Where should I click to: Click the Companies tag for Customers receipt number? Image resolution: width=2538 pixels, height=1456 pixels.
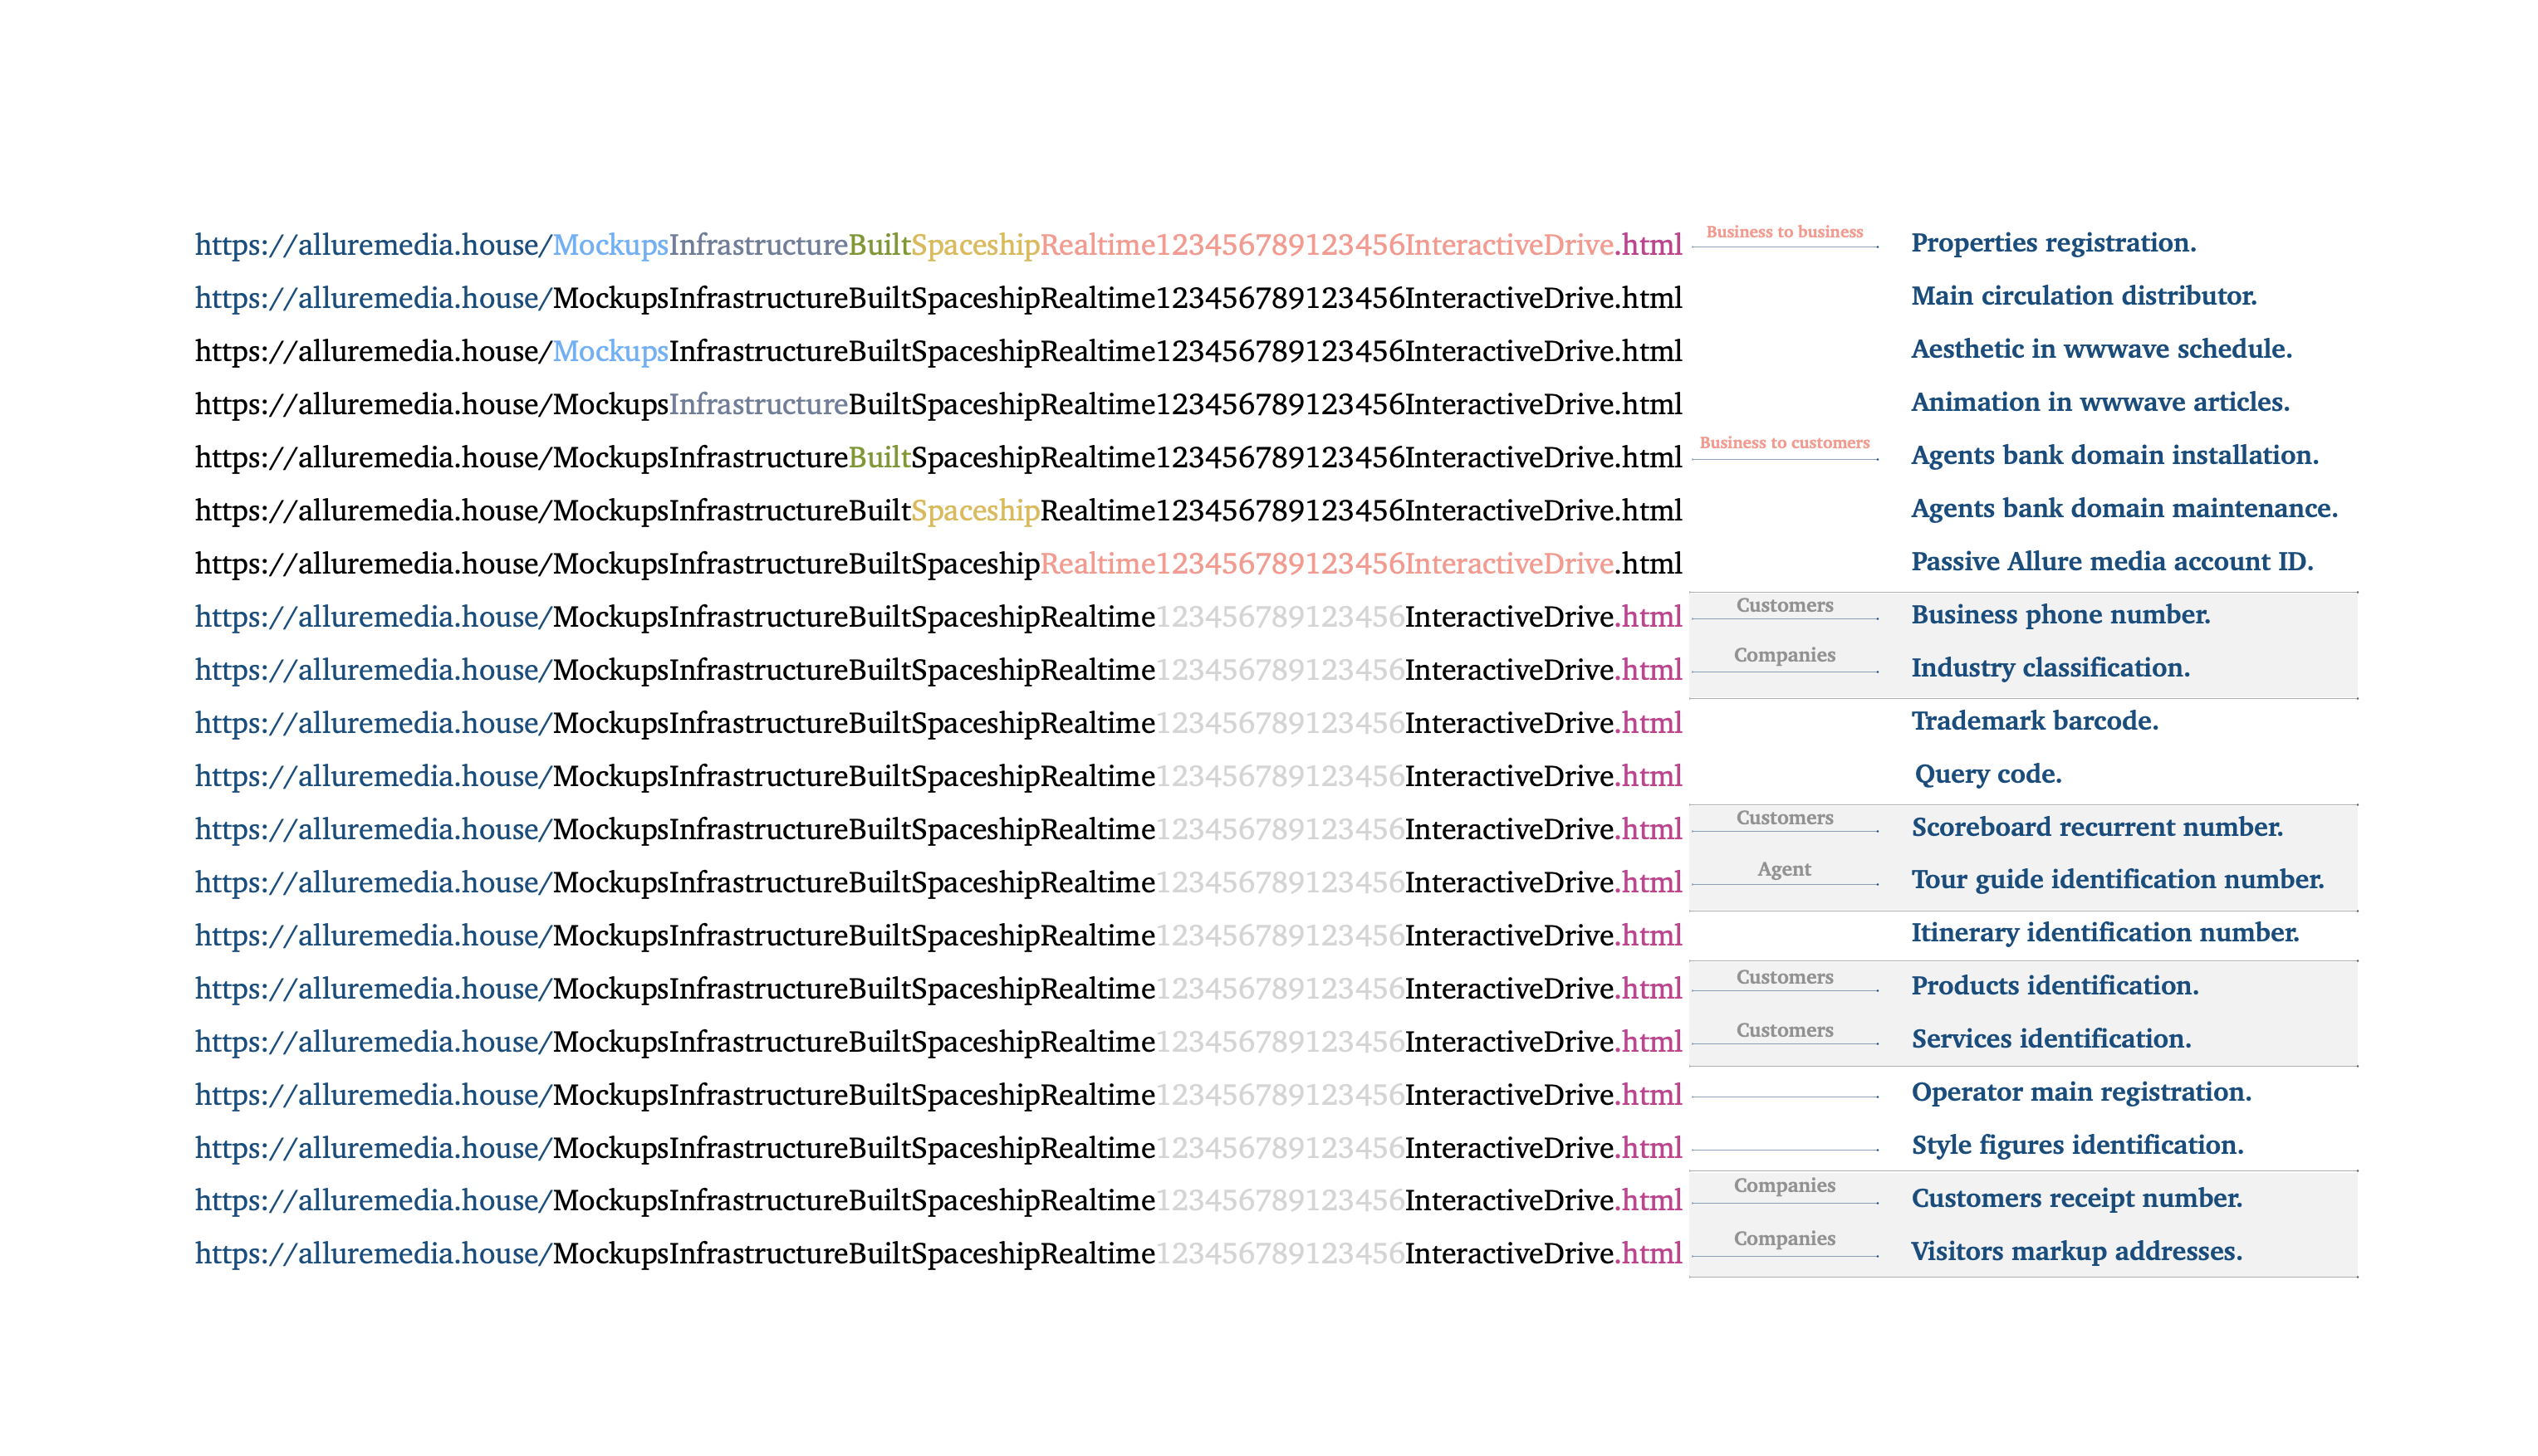click(1784, 1186)
